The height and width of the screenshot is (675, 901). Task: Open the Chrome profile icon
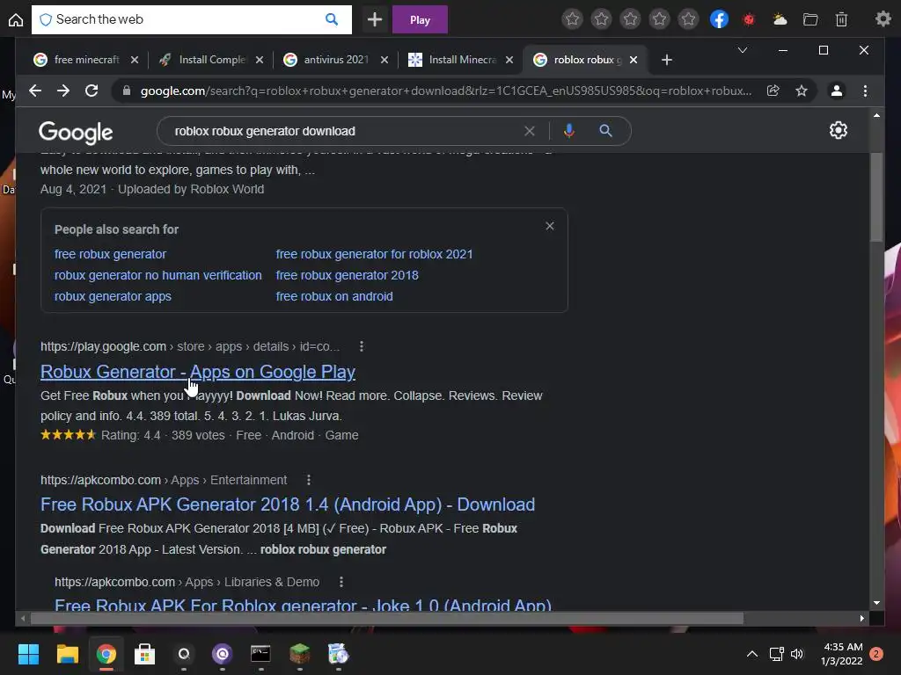(x=837, y=91)
